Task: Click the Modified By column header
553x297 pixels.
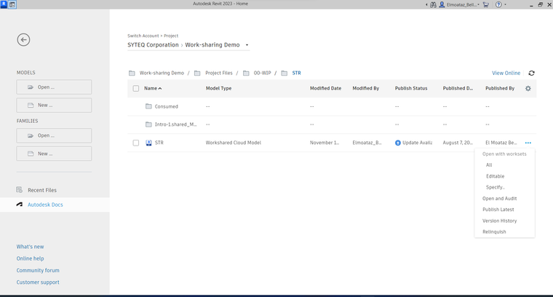Action: pos(366,89)
